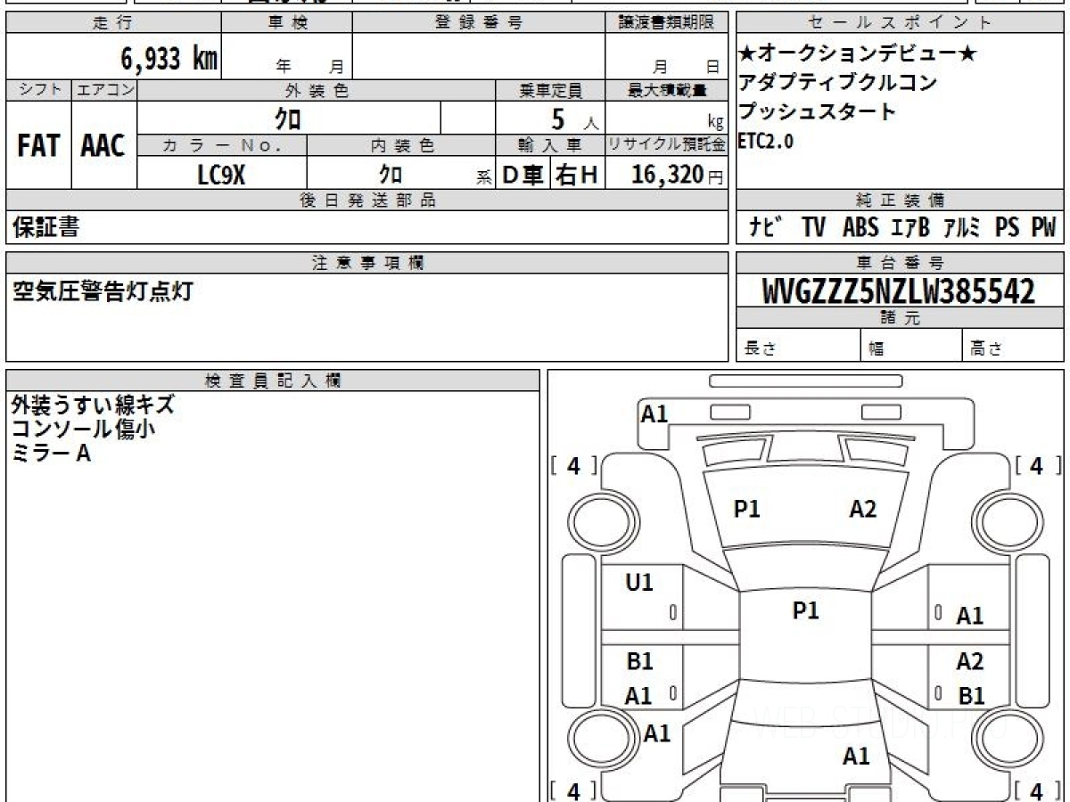Click the 純正装備 header

pyautogui.click(x=900, y=200)
